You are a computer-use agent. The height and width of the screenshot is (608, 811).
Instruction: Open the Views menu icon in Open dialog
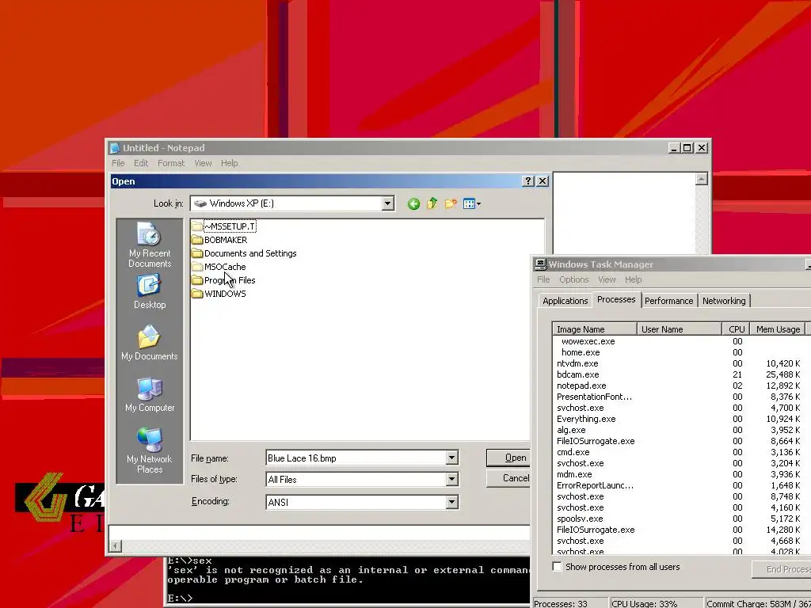point(472,203)
